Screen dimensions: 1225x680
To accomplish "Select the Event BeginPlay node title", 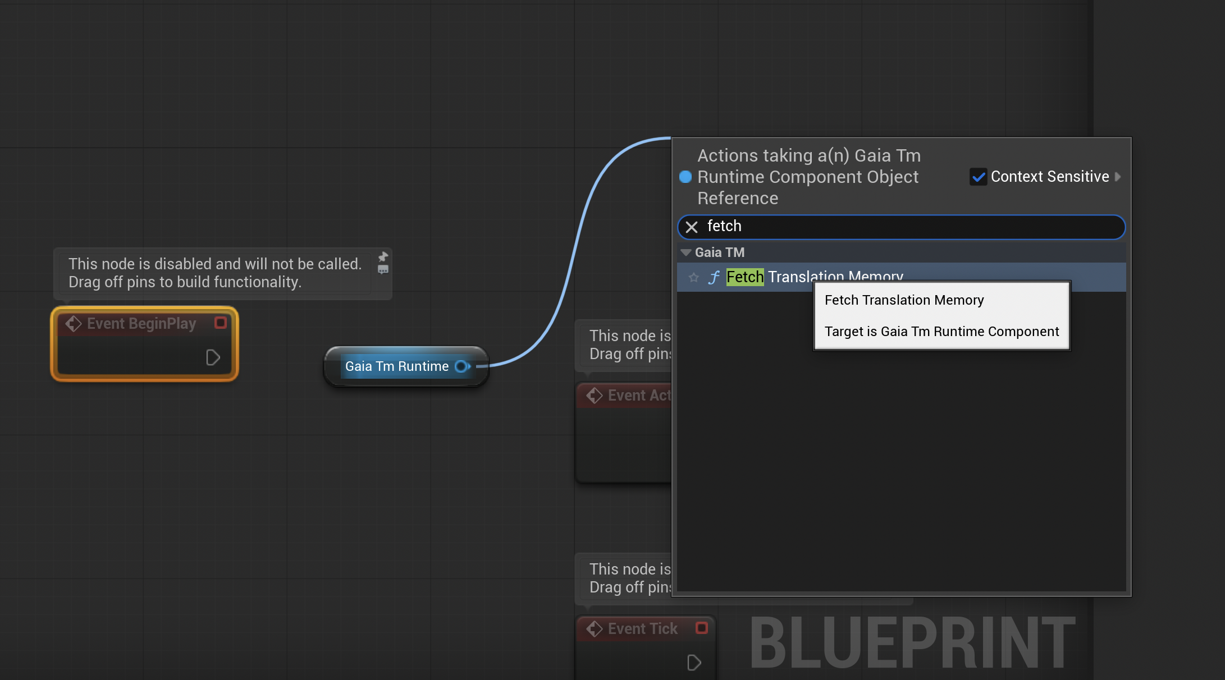I will [x=141, y=324].
